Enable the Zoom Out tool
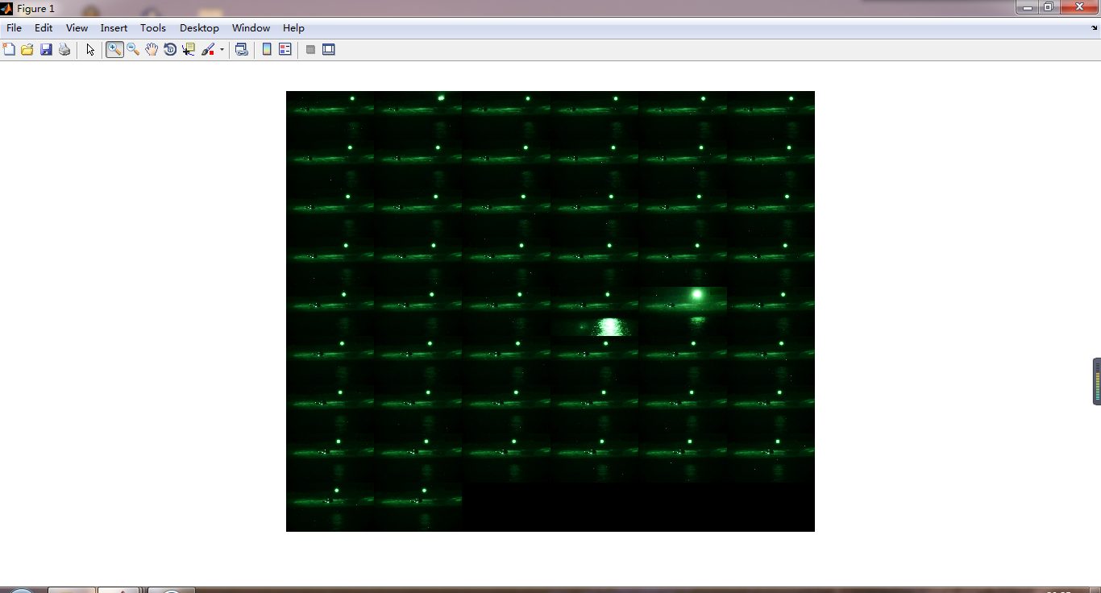The image size is (1101, 593). 133,50
